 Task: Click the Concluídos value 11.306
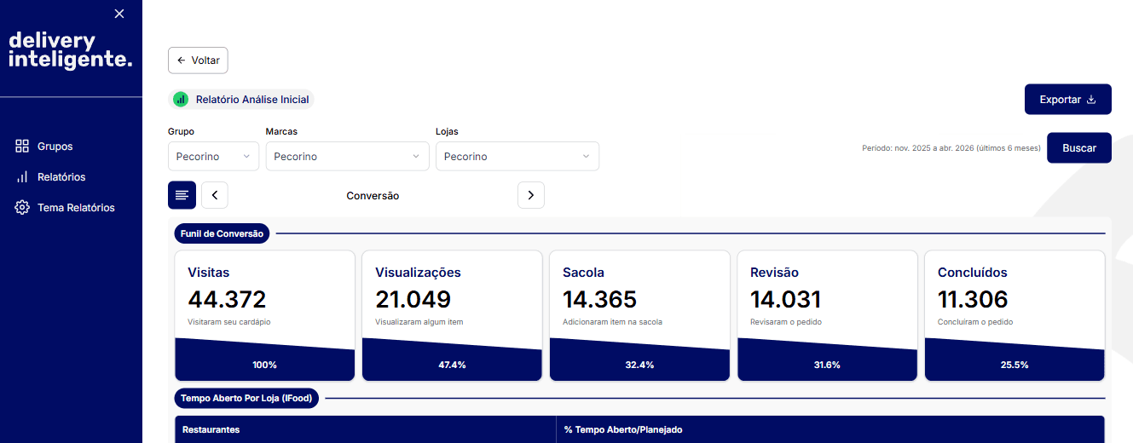[x=973, y=300]
